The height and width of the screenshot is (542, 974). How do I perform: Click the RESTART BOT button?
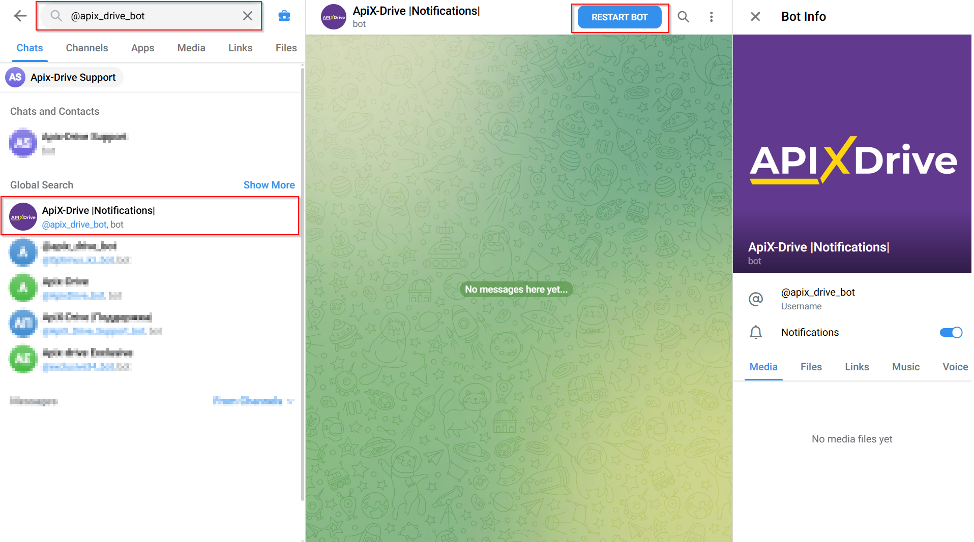click(x=619, y=17)
